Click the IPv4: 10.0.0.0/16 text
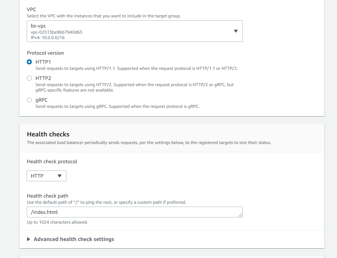This screenshot has height=258, width=337. (48, 38)
